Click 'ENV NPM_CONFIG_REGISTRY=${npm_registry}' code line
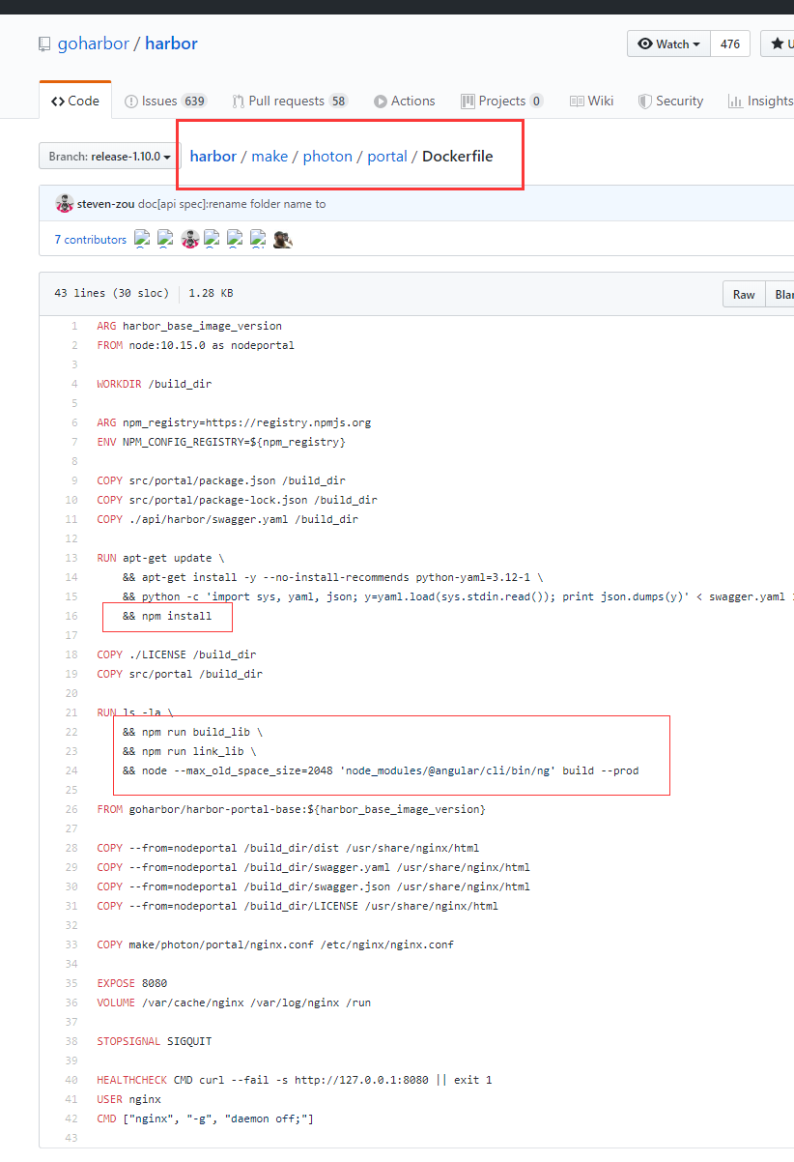The height and width of the screenshot is (1162, 794). point(221,442)
